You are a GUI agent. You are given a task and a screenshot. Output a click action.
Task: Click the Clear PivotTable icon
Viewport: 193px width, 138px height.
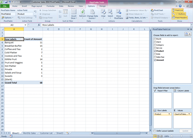click(103, 12)
